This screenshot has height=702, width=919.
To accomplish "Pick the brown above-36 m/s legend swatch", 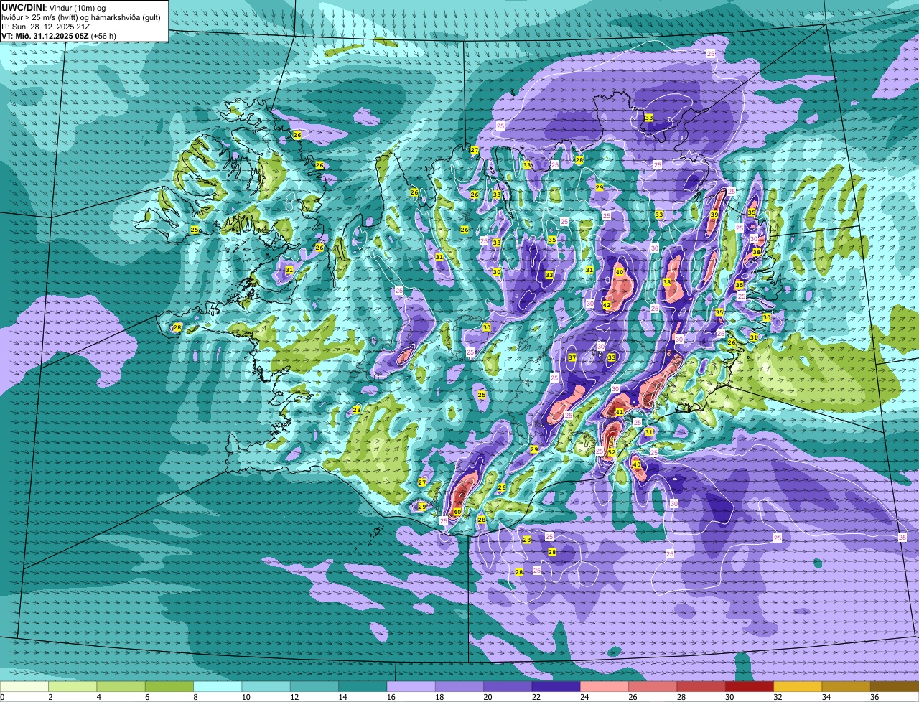I will tap(895, 687).
